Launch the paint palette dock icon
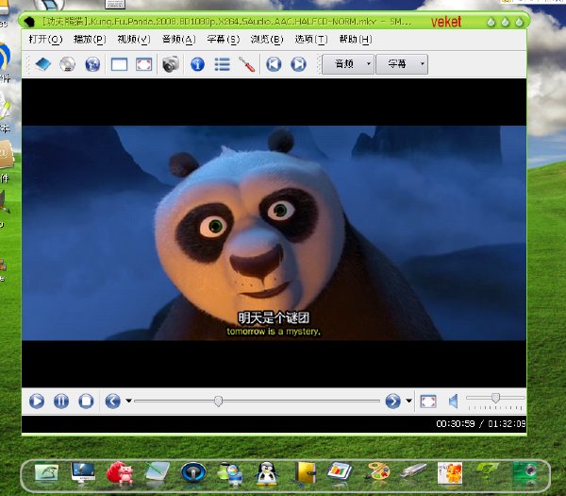566x496 pixels. click(376, 472)
